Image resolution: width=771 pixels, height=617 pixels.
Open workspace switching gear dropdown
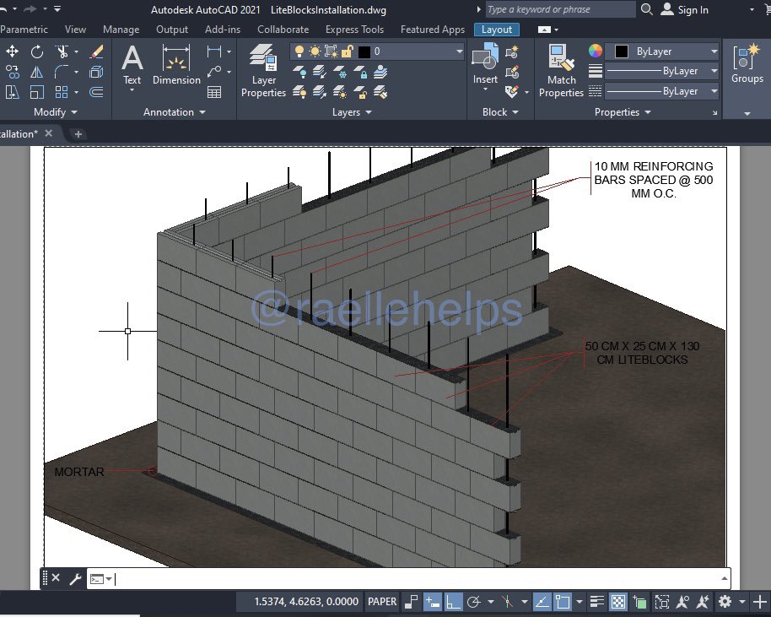[742, 602]
